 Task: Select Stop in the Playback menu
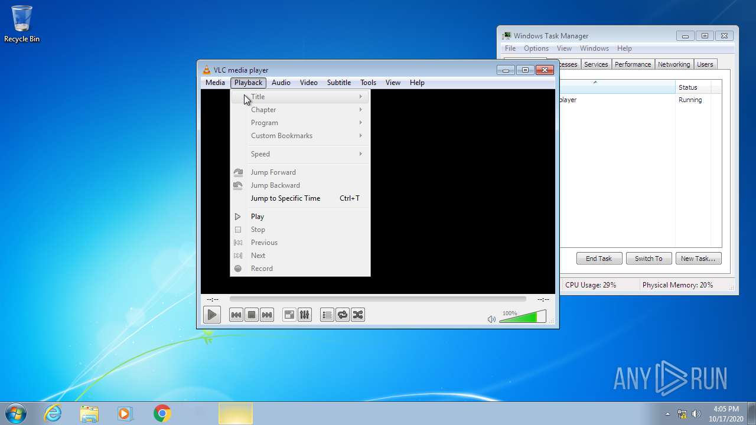pyautogui.click(x=300, y=230)
